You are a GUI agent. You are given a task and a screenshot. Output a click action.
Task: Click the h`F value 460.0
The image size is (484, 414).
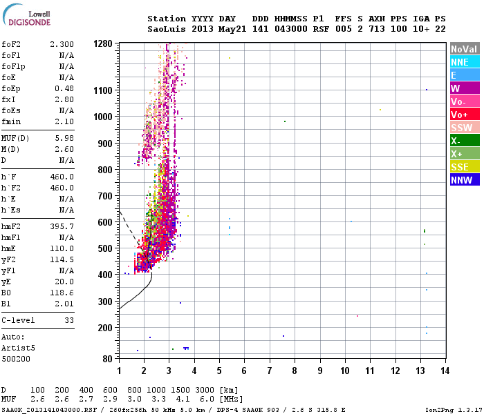62,177
